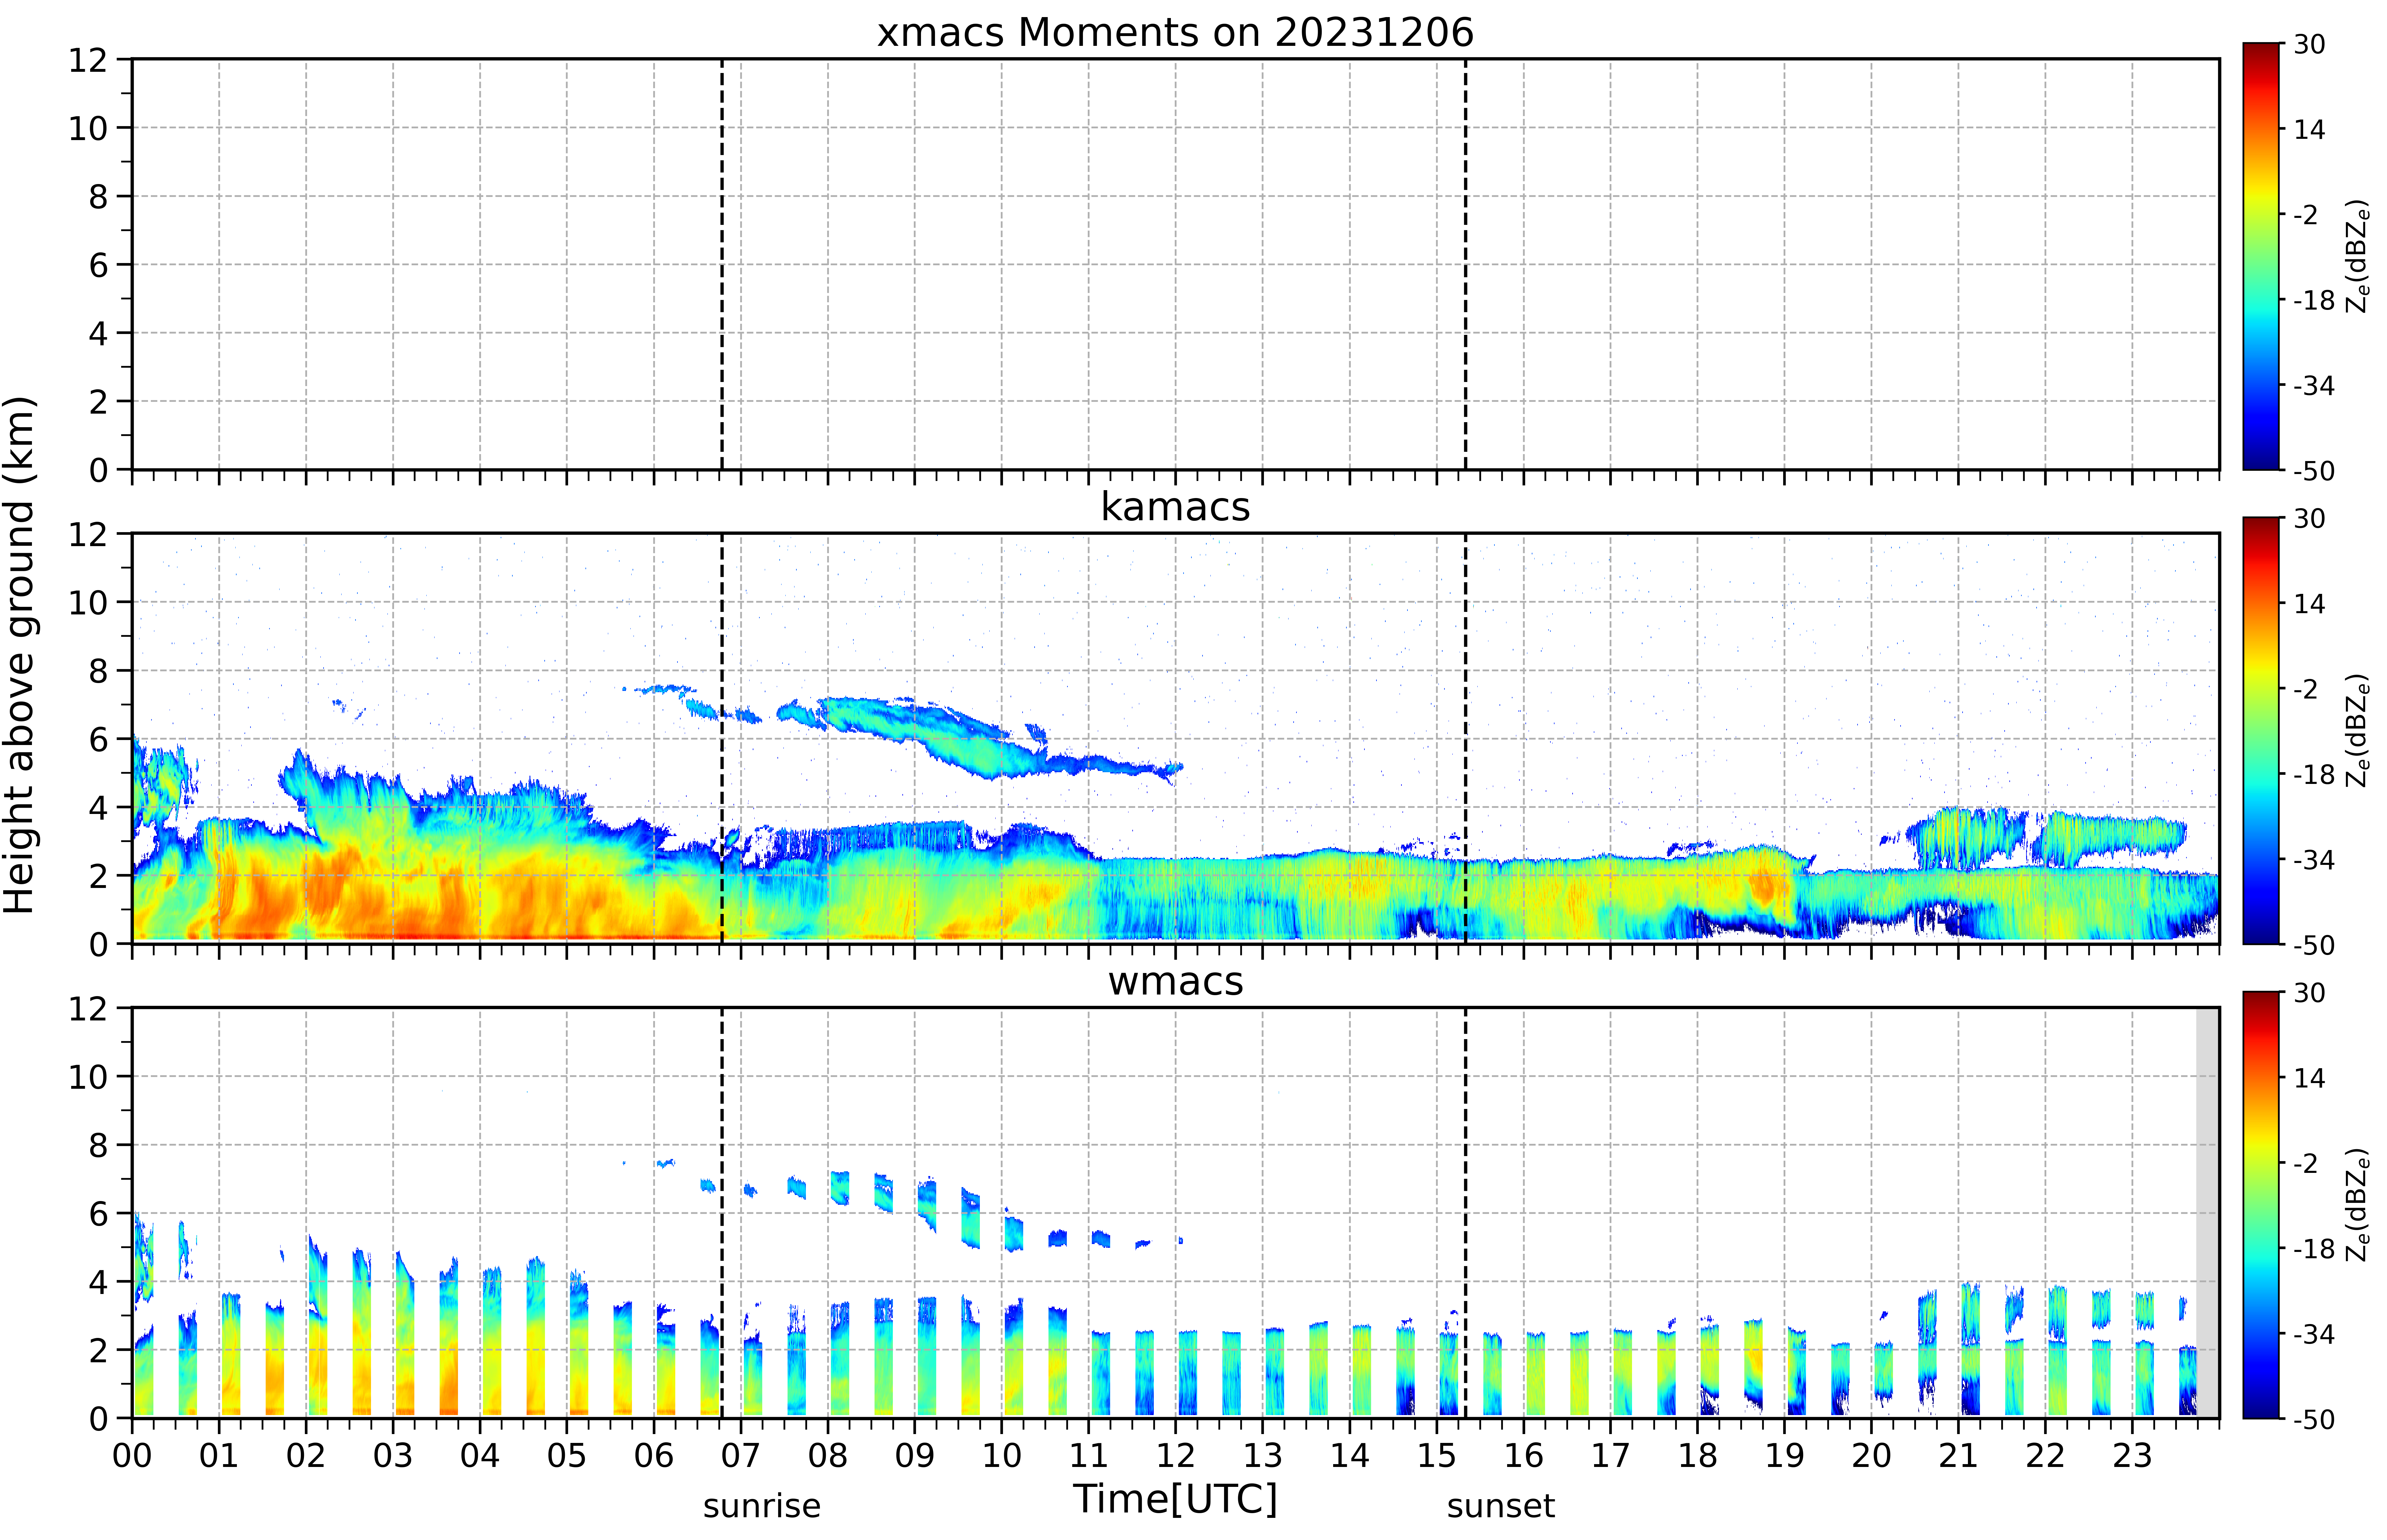Screen dimensions: 2387x1540
Task: Click the kamacs panel title
Action: pos(1175,507)
